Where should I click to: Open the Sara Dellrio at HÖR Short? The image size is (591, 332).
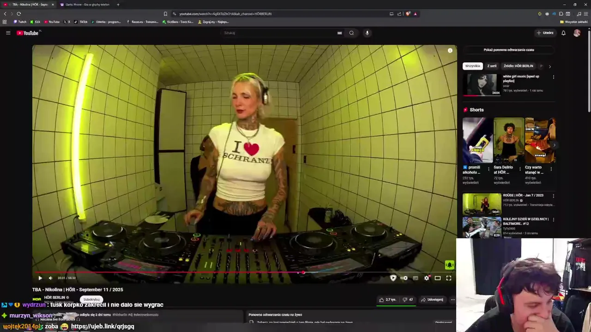(x=508, y=140)
